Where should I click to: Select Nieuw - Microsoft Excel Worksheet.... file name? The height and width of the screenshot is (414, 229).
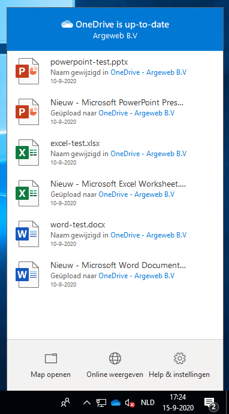pos(118,184)
